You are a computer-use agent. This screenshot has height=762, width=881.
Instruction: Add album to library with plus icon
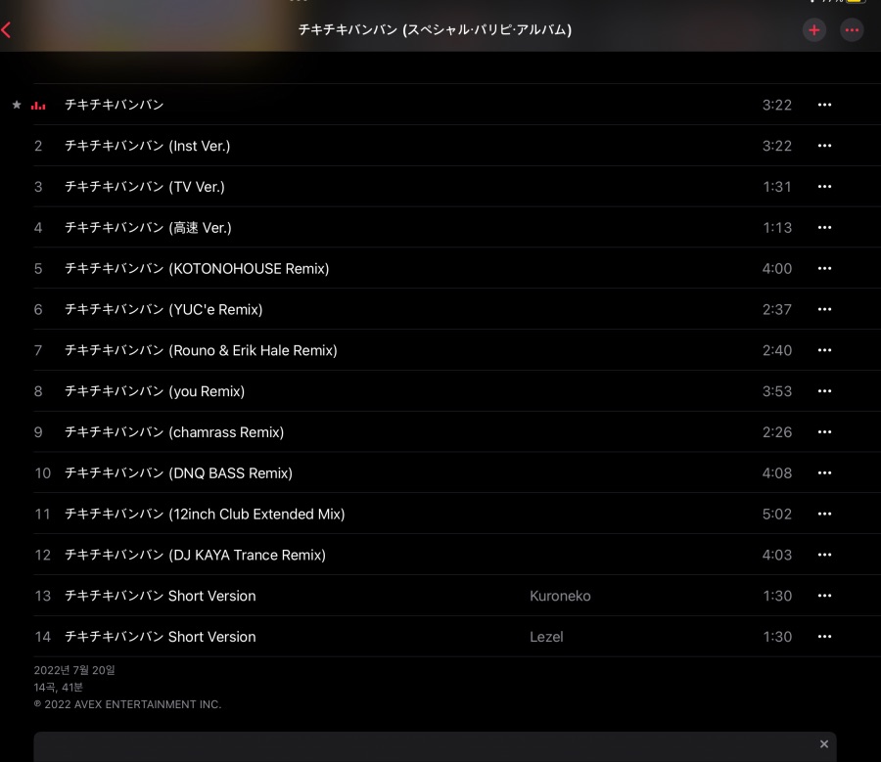tap(814, 30)
